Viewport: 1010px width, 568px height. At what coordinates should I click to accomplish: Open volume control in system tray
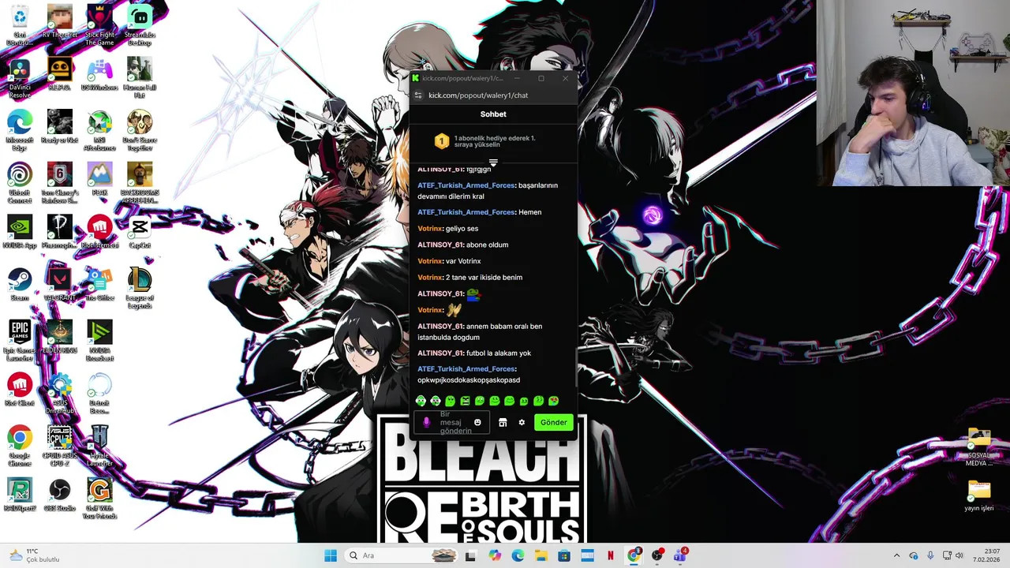[x=959, y=555]
